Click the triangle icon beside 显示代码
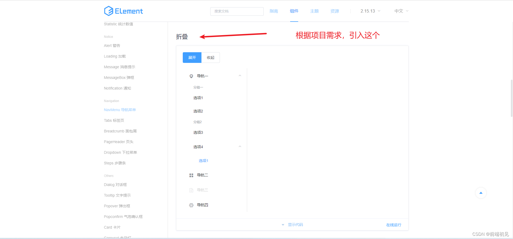This screenshot has height=239, width=513. tap(283, 225)
